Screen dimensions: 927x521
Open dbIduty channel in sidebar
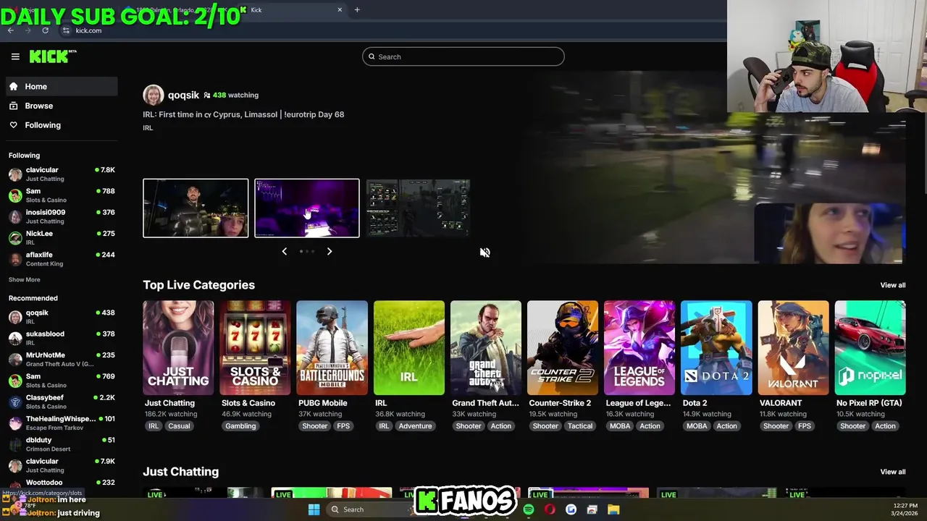(62, 444)
